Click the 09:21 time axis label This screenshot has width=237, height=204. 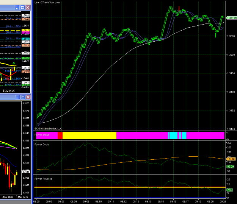point(223,201)
